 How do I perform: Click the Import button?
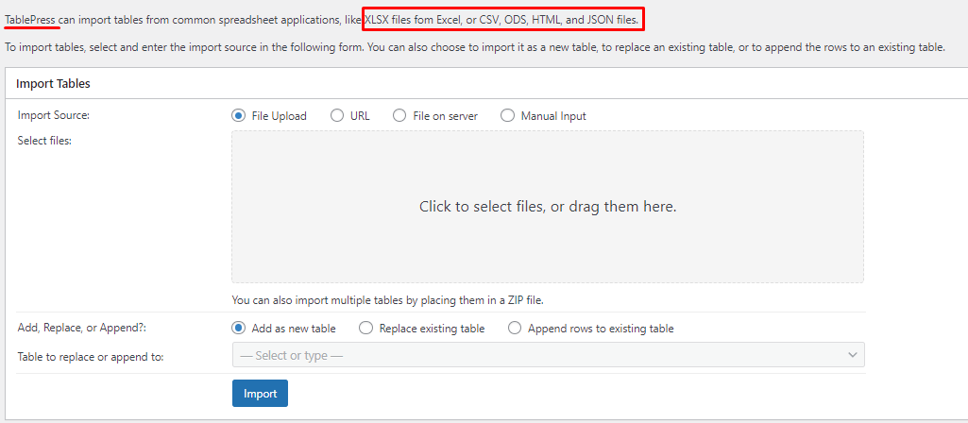point(260,394)
